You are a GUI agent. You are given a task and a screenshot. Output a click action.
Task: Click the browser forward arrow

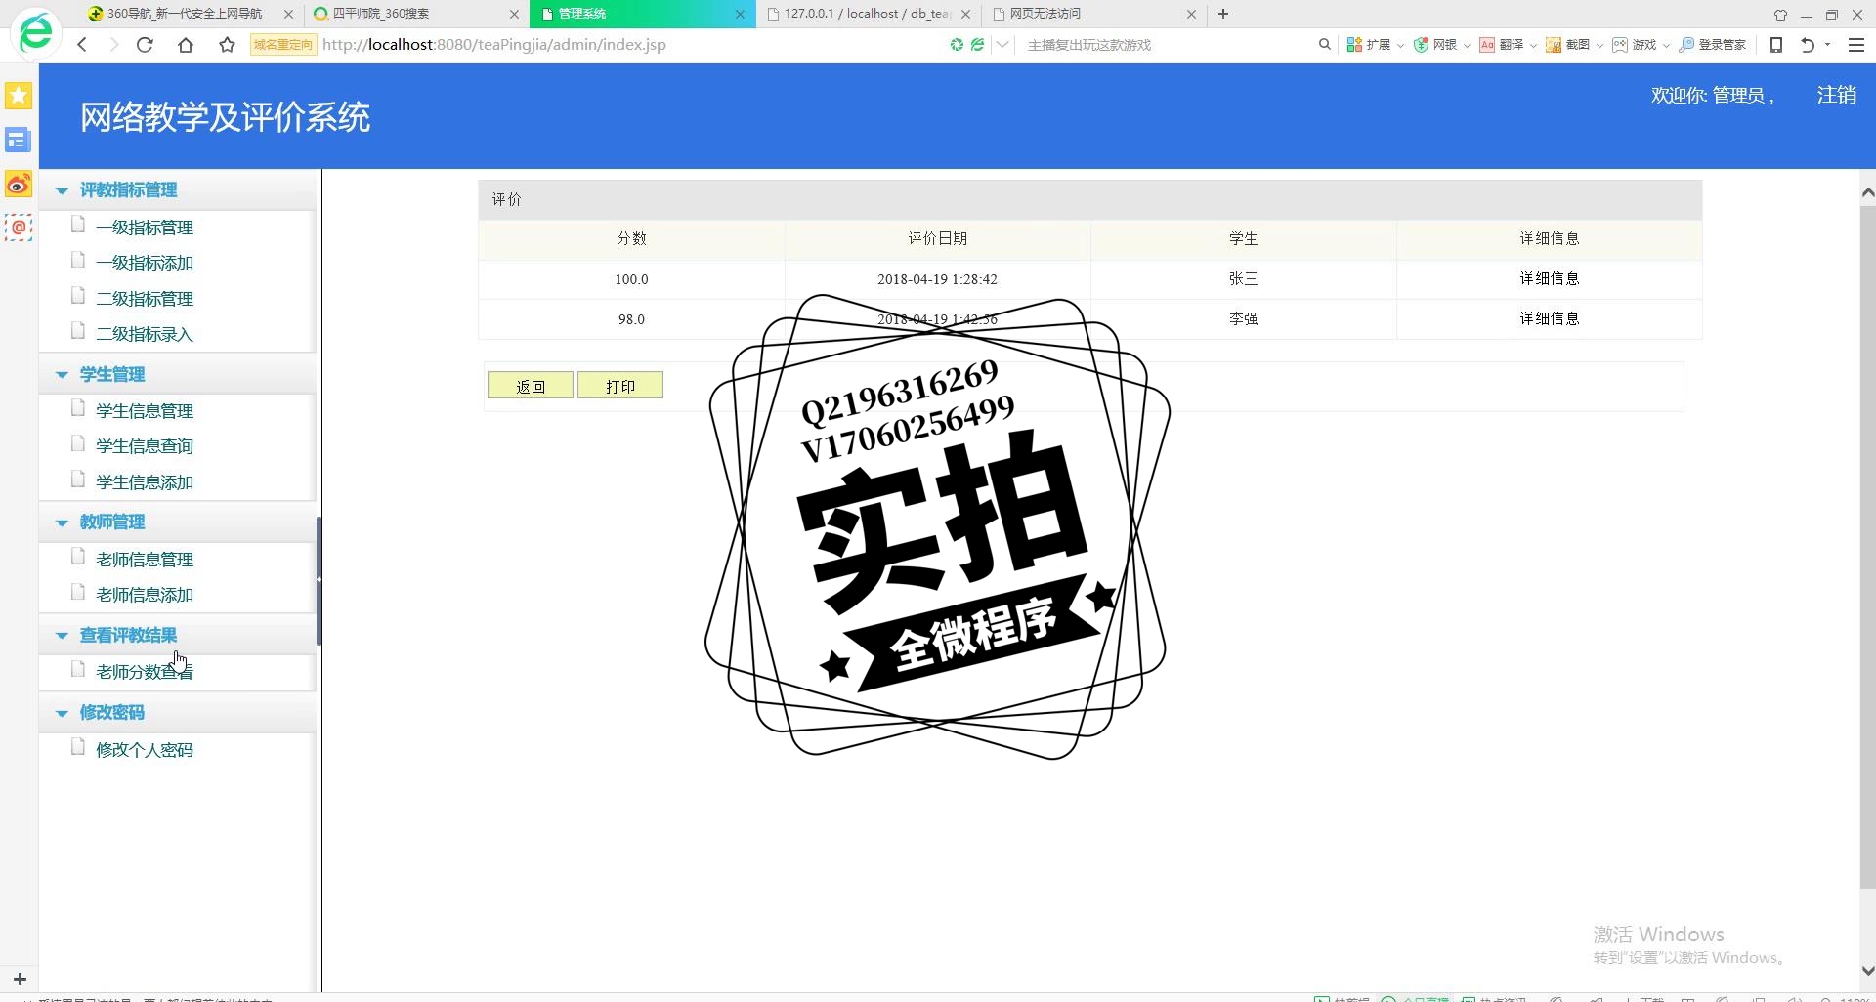(113, 45)
